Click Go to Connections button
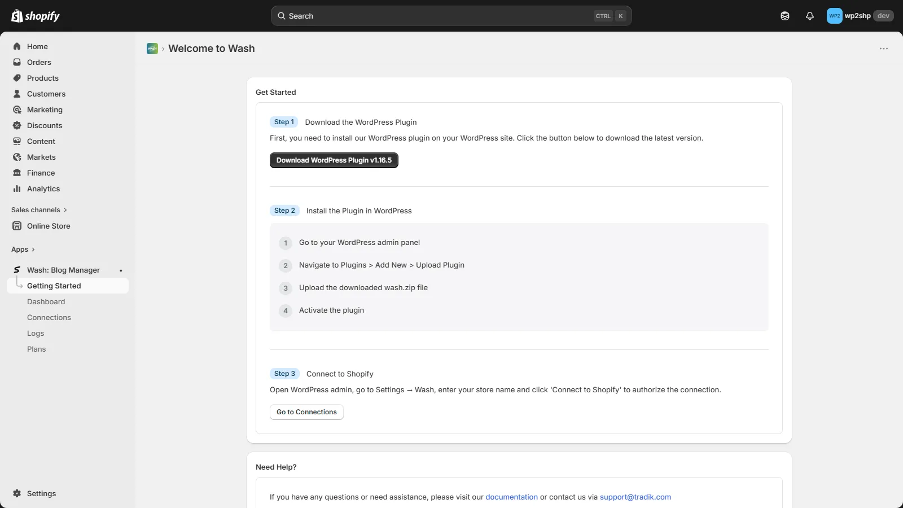The height and width of the screenshot is (508, 903). tap(306, 412)
